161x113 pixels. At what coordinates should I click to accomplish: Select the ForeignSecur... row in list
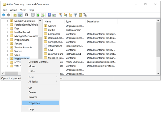tap(80, 42)
